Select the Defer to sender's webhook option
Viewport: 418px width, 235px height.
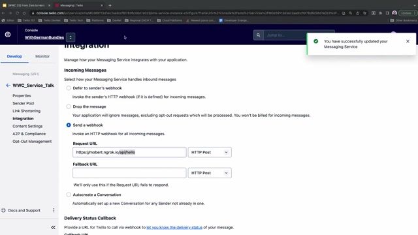pos(69,88)
